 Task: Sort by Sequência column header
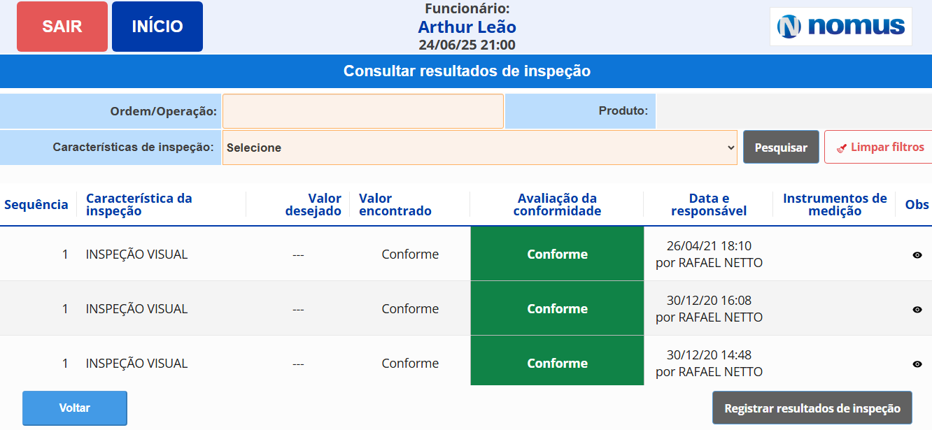[36, 205]
